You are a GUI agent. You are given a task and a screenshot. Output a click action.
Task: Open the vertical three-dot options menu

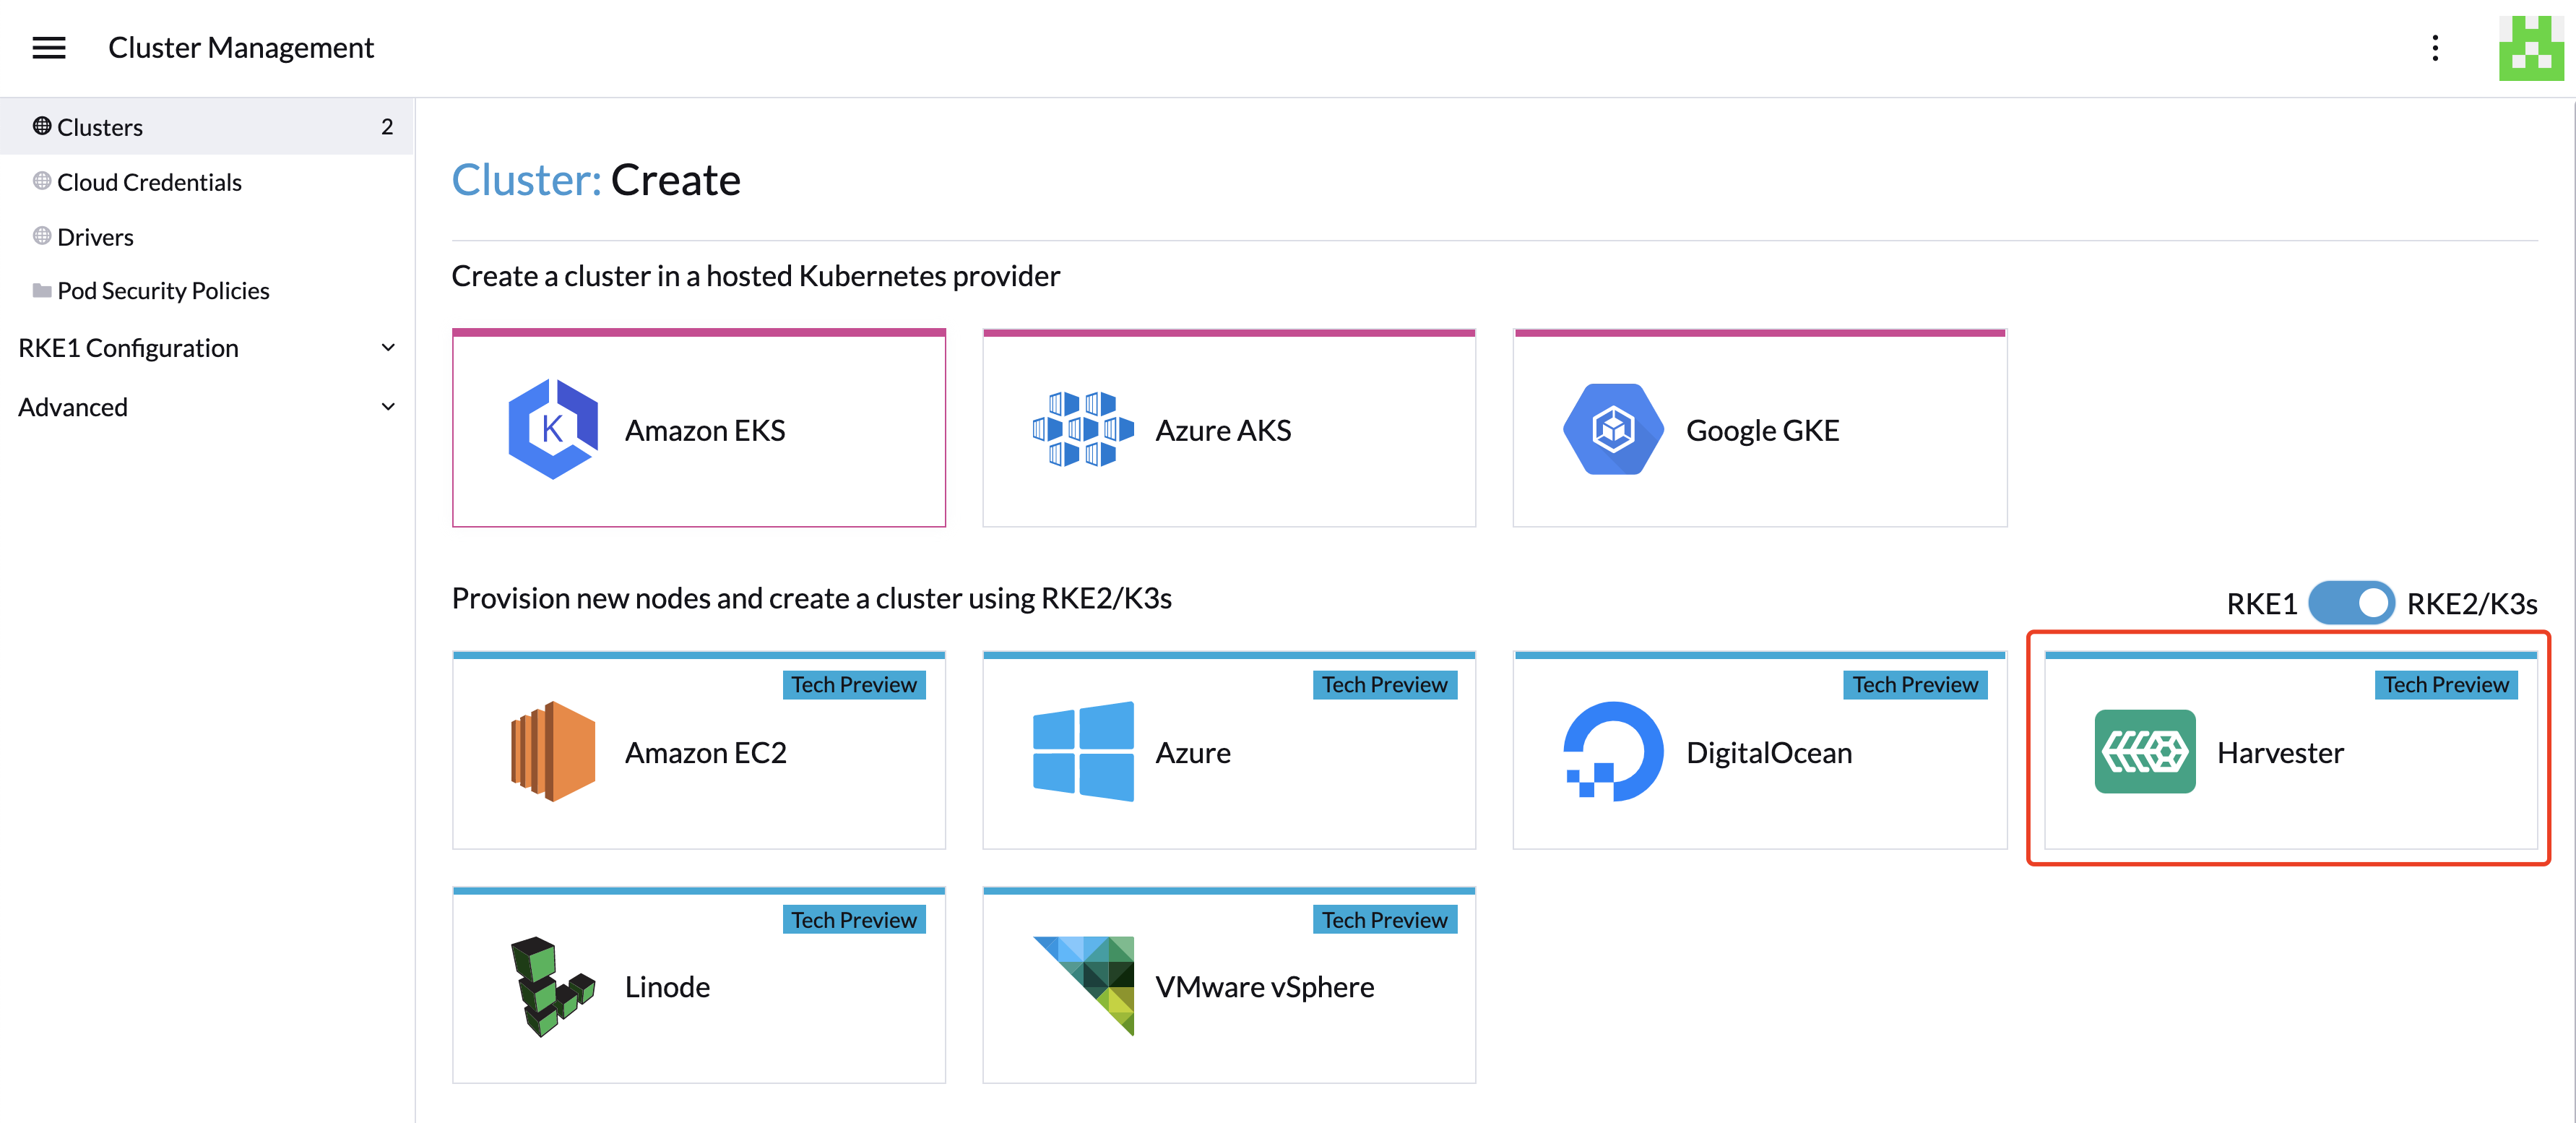[x=2435, y=48]
